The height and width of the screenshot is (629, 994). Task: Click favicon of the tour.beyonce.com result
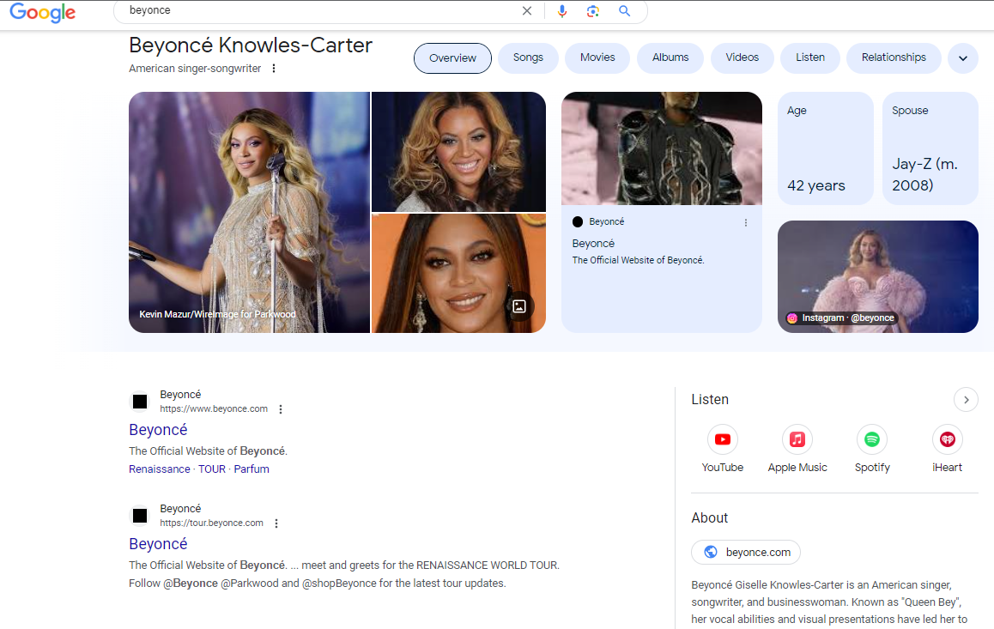(x=140, y=516)
